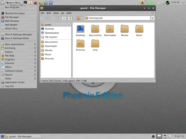This screenshot has height=139, width=186.
Task: Open Mail Reader from Phoenix Menu
Action: coord(19,25)
